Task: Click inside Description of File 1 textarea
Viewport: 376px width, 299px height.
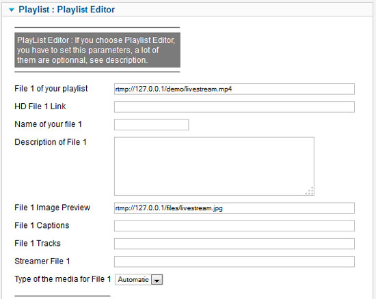Action: 214,167
